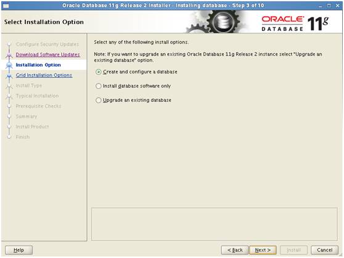This screenshot has height=258, width=344.
Task: Go to Grid Installation Options step
Action: tap(44, 75)
